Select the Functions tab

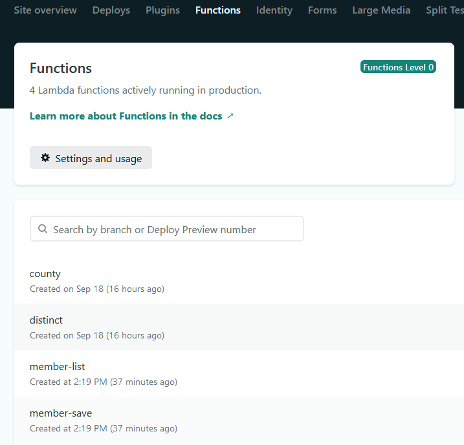pyautogui.click(x=217, y=10)
